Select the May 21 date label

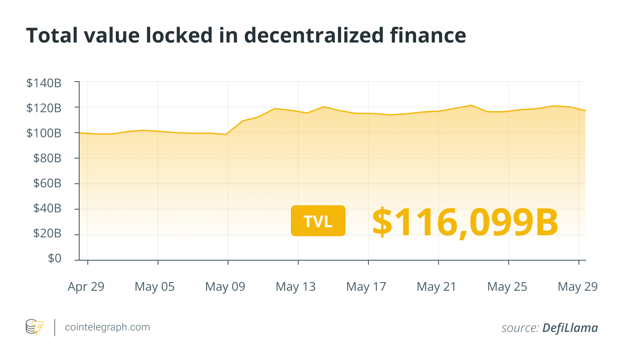pos(437,286)
